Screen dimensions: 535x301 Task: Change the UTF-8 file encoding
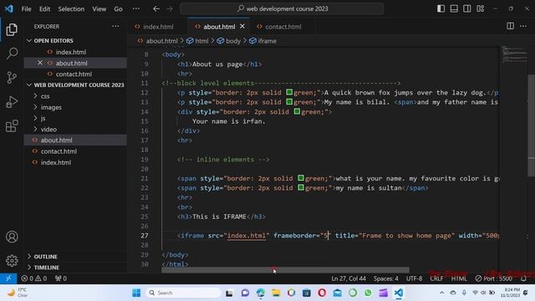pos(414,278)
